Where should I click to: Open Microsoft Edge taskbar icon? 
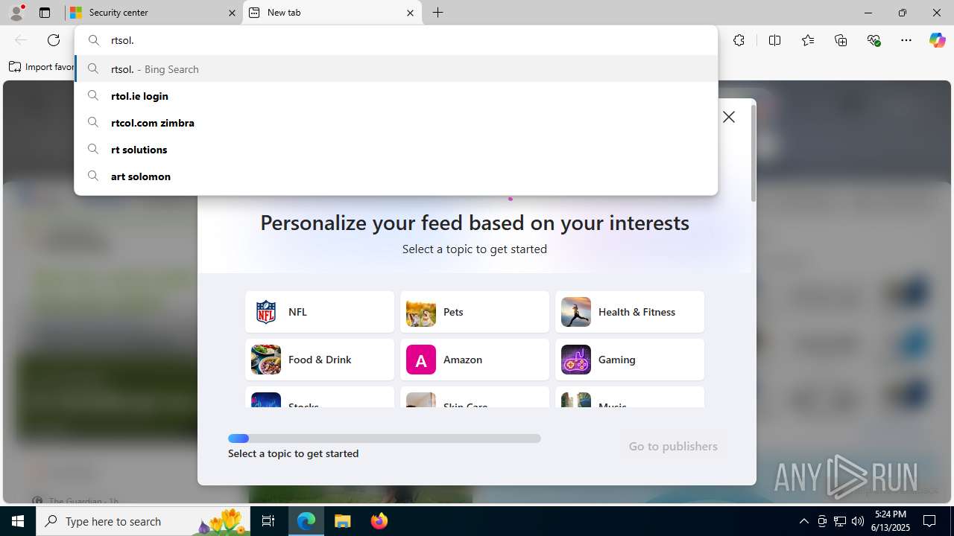coord(306,521)
